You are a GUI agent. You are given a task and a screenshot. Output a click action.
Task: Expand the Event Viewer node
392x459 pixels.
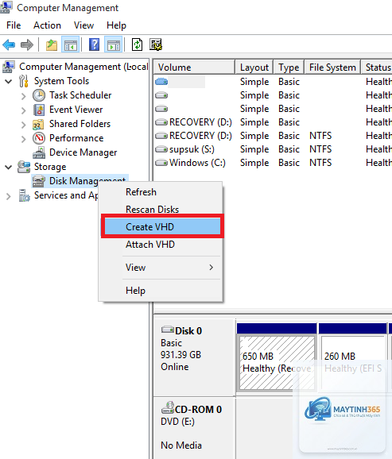(x=24, y=110)
